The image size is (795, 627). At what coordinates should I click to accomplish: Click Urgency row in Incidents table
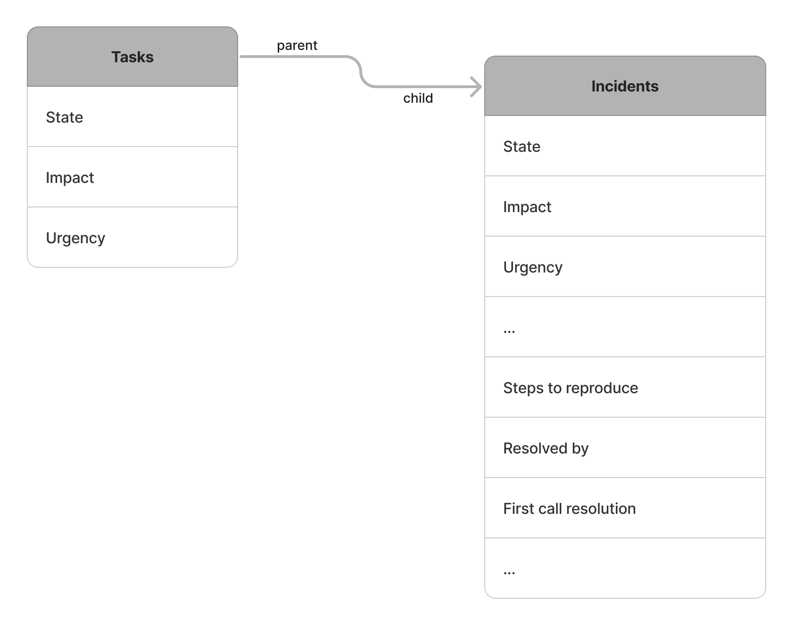coord(625,267)
